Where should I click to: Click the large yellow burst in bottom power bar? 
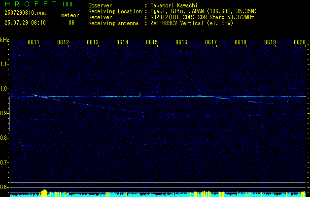[x=44, y=193]
